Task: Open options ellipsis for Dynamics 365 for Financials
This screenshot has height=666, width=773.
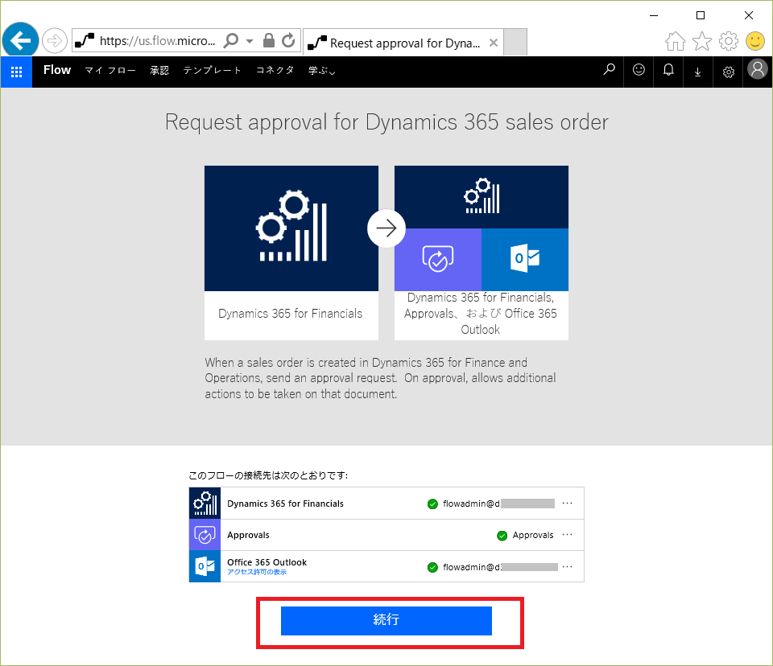Action: pos(568,504)
